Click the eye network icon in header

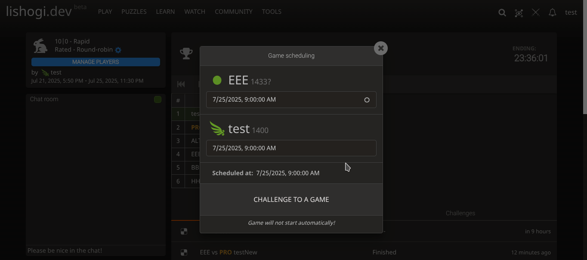[519, 12]
